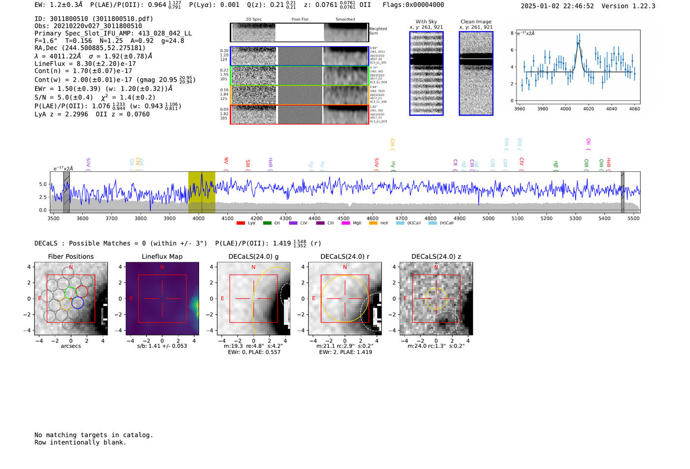
Task: Click the orange HeII legend swatch
Action: click(x=373, y=223)
